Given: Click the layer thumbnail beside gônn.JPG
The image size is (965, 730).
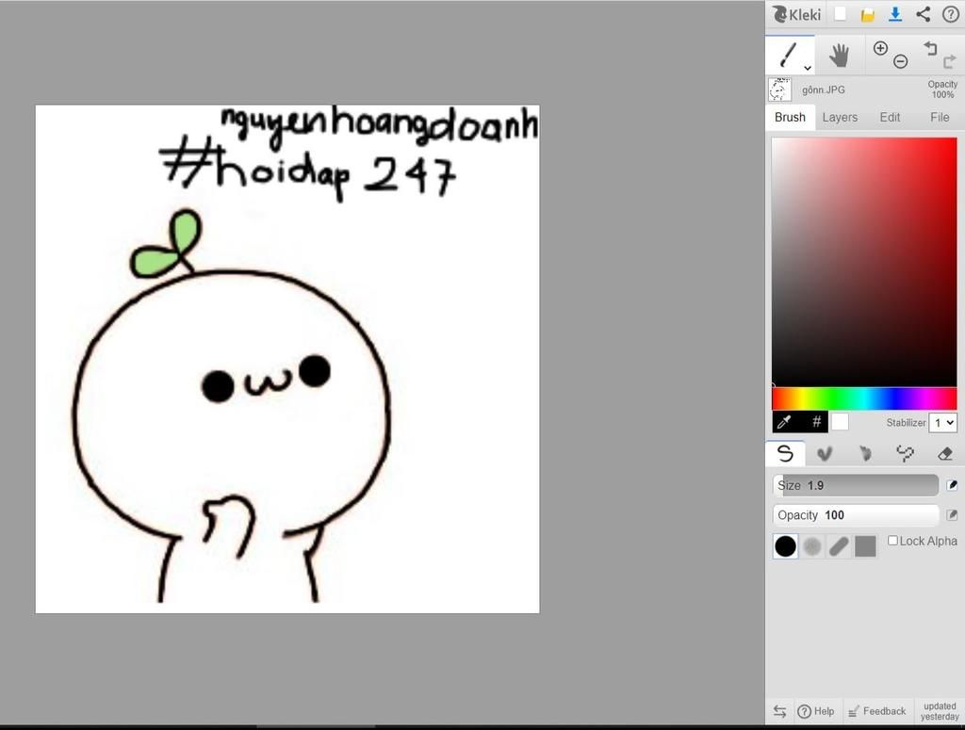Looking at the screenshot, I should 779,89.
